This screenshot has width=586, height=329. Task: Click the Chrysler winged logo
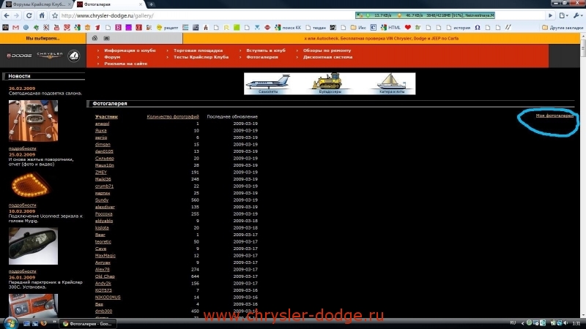(x=50, y=56)
